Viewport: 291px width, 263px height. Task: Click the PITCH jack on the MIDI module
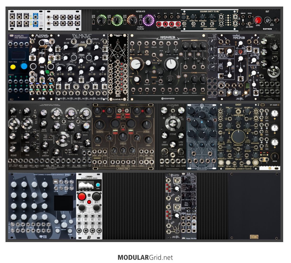pos(12,17)
